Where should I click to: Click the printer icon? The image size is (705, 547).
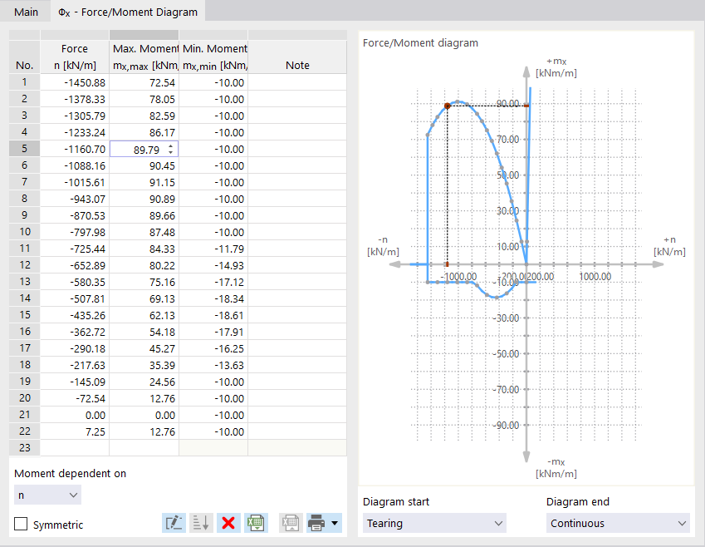click(316, 523)
